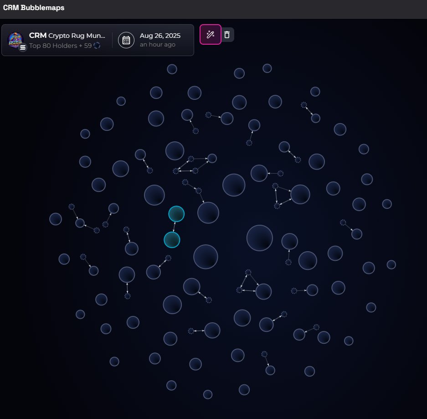Click the magic wand button

click(210, 35)
